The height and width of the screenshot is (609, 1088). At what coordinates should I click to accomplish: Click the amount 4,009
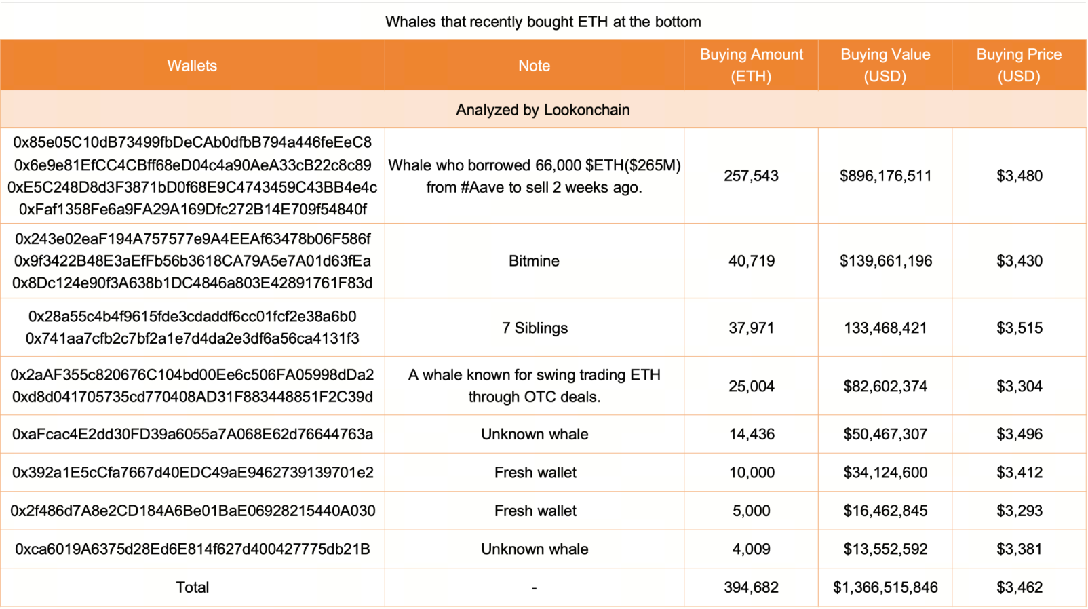752,549
